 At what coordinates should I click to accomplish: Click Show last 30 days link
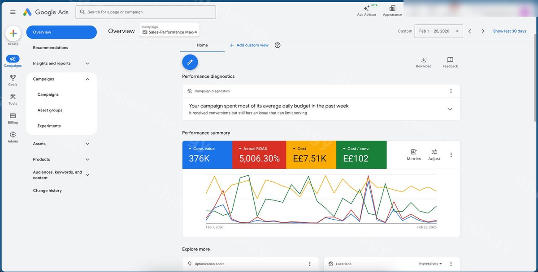pyautogui.click(x=510, y=31)
